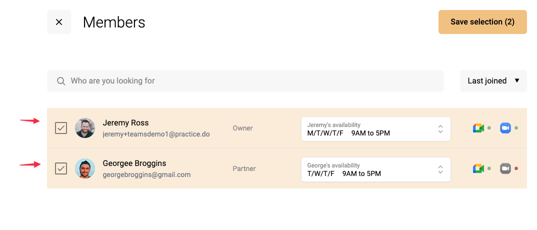Click Jeremy Ross's profile avatar
Viewport: 537px width, 230px height.
(85, 128)
